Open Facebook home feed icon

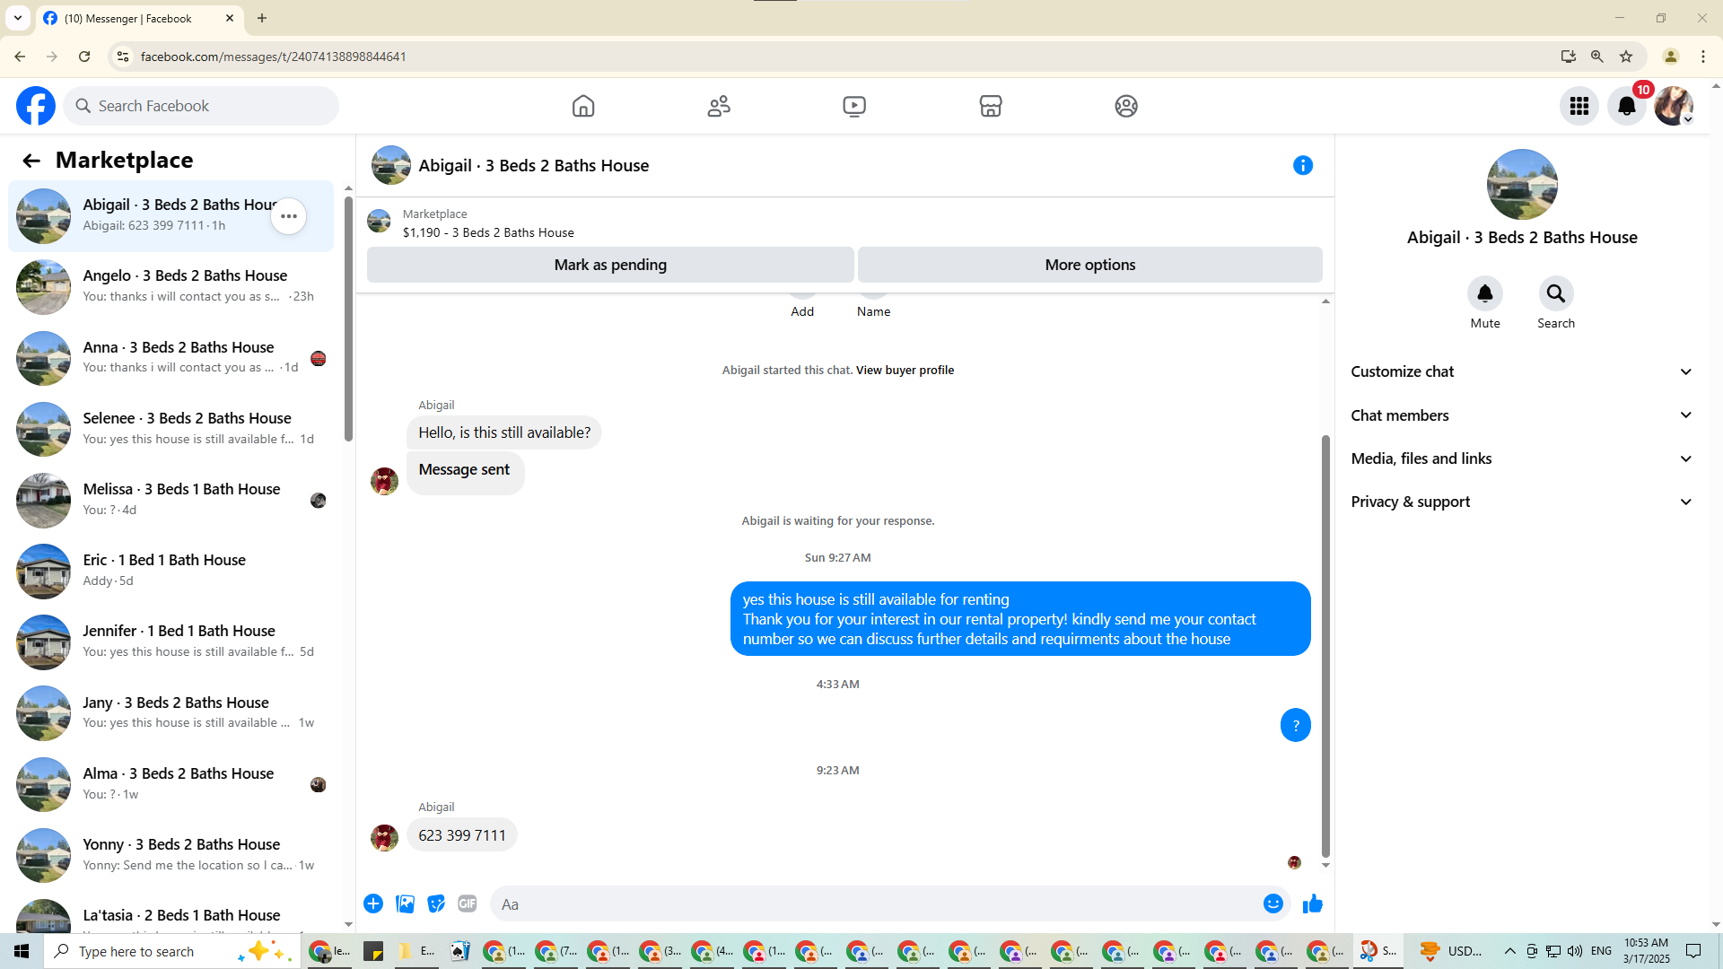[x=583, y=106]
